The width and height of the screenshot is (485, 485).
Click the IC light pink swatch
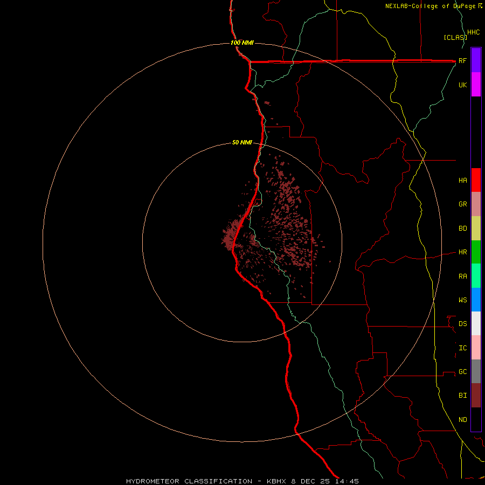click(476, 348)
